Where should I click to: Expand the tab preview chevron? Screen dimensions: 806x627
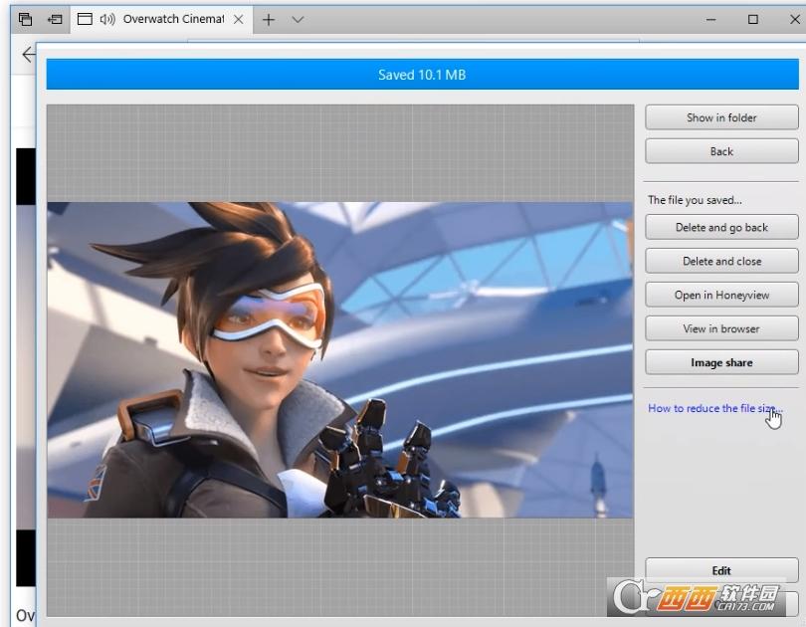[298, 20]
